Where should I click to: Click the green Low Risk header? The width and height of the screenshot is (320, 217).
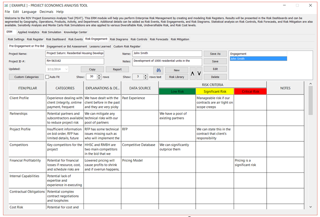click(177, 92)
